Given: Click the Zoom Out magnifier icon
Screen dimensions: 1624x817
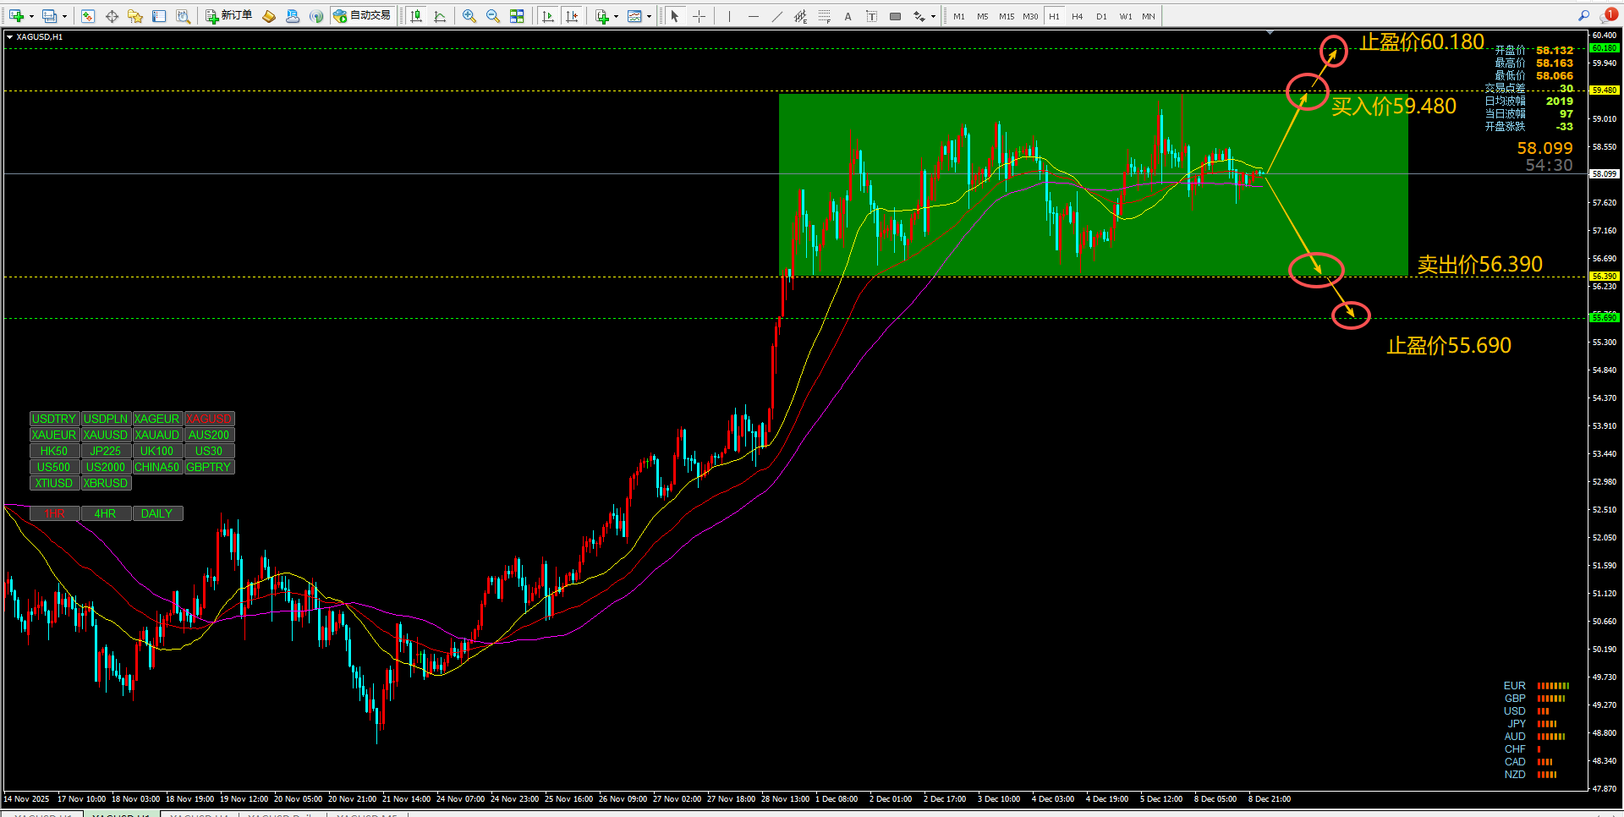Looking at the screenshot, I should coord(493,16).
